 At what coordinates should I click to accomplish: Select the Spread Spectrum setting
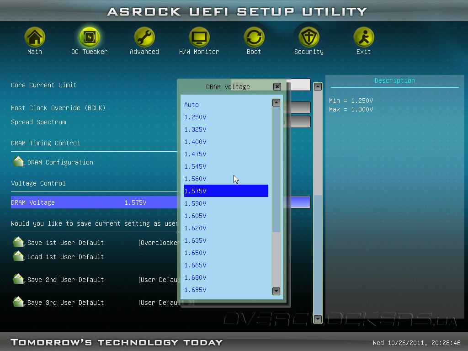38,122
